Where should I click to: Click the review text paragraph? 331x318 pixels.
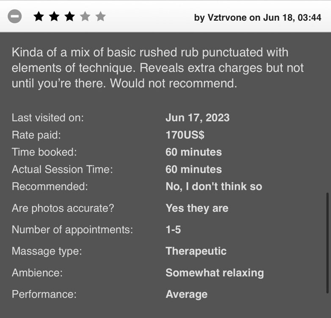(x=157, y=68)
